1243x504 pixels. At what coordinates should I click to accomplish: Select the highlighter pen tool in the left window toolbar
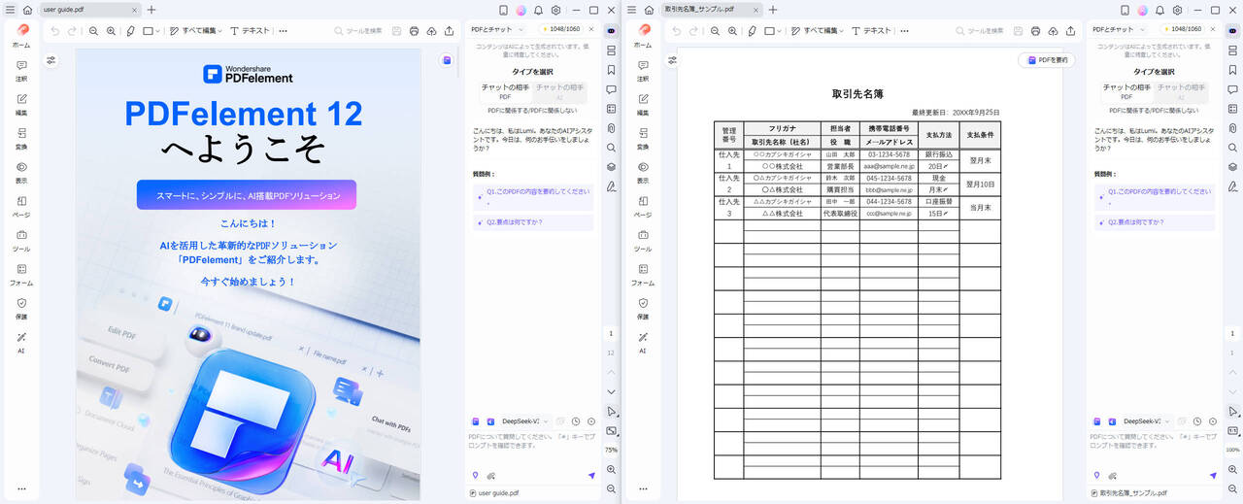click(x=130, y=31)
